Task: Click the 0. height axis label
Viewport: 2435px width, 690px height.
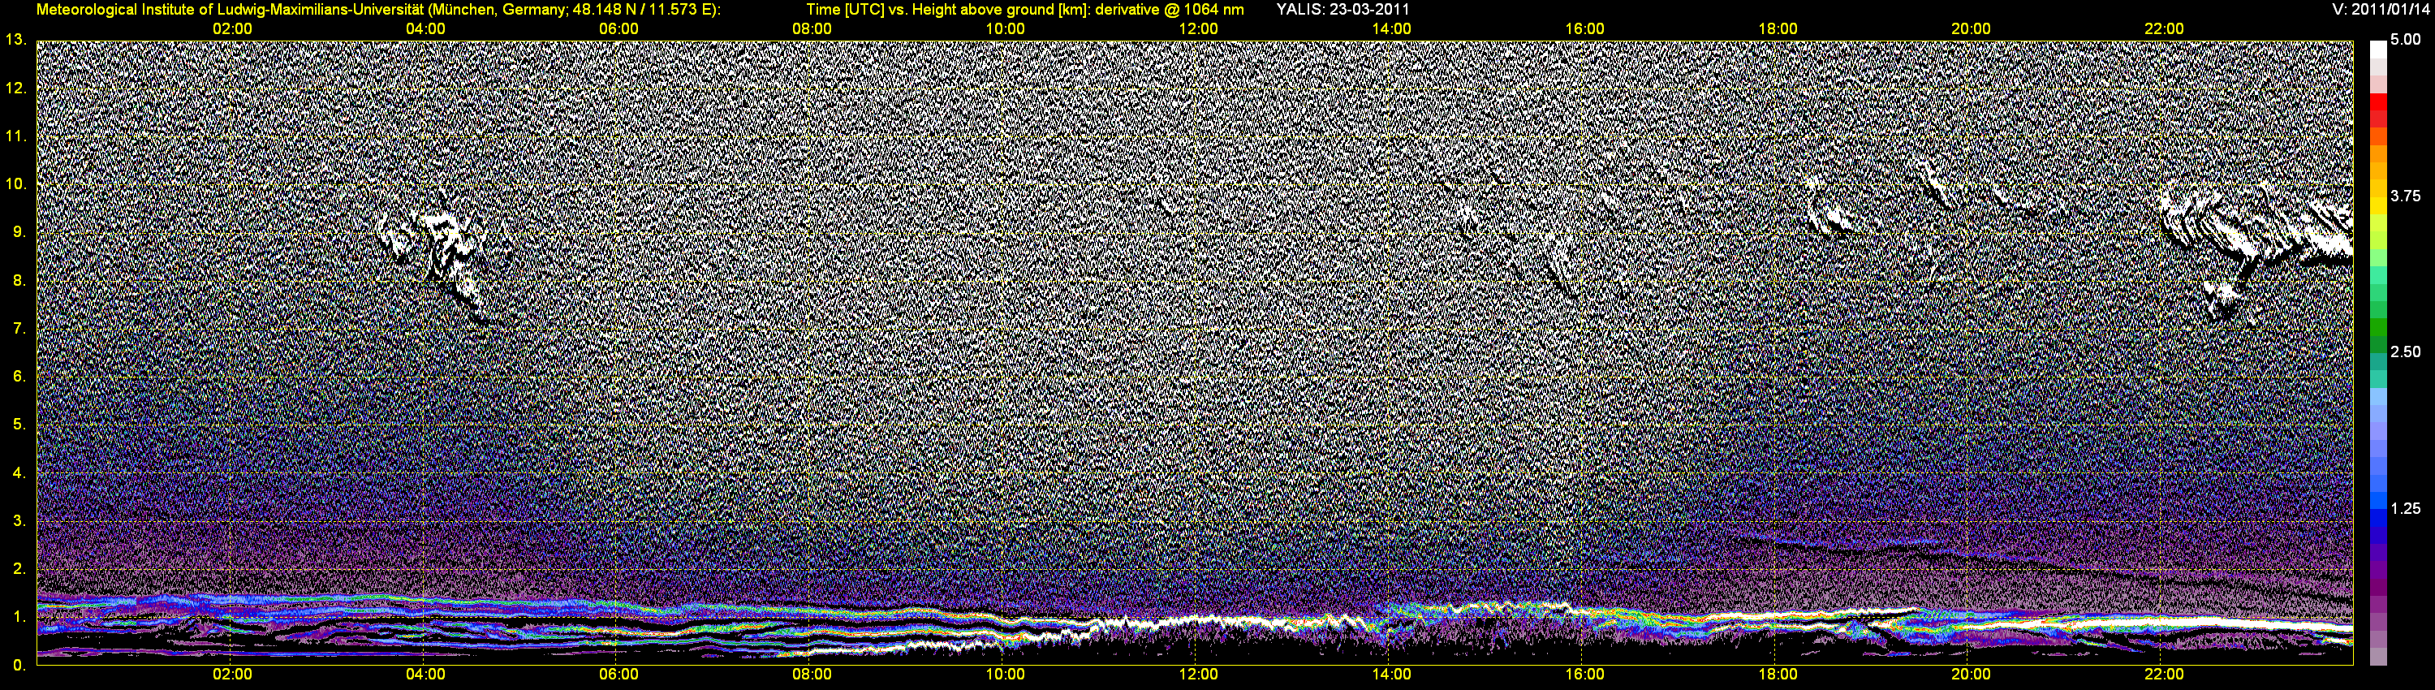Action: click(19, 666)
